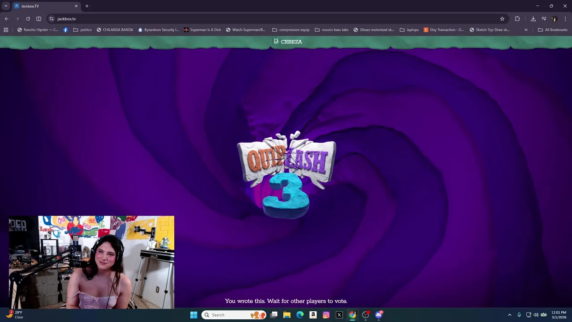
Task: View site information for jackbox.tv
Action: point(51,19)
